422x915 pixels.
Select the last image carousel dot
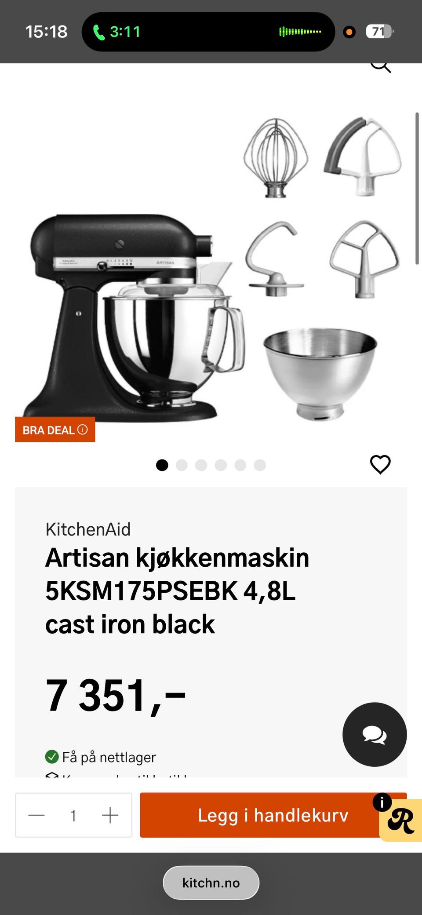260,465
